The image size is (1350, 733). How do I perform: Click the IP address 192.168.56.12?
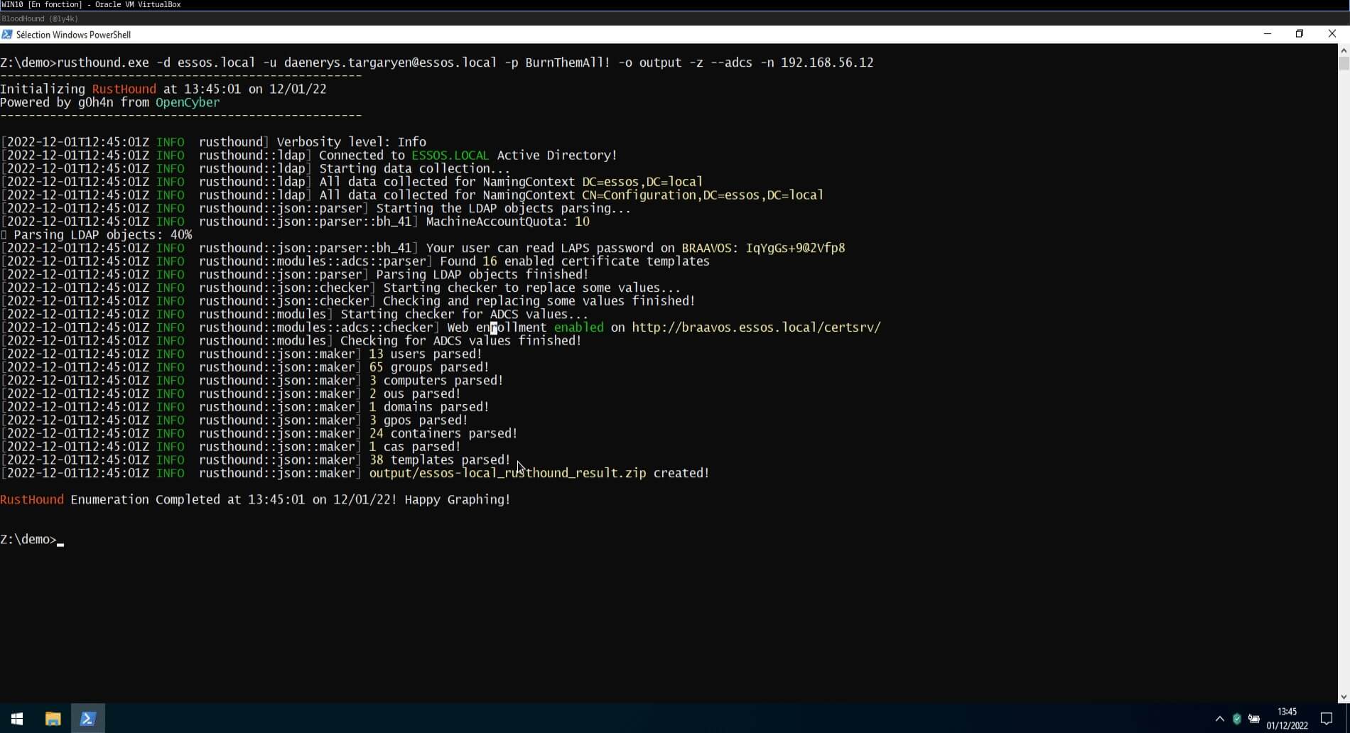(827, 63)
